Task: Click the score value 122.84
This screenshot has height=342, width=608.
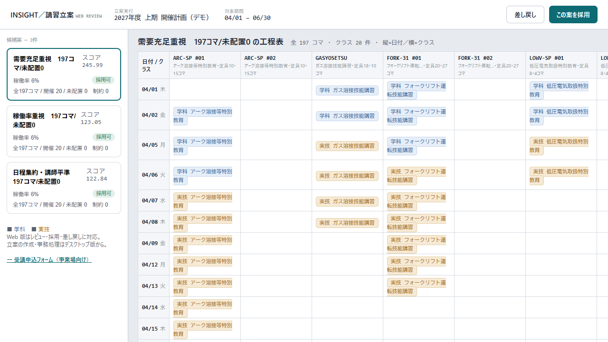Action: coord(96,179)
